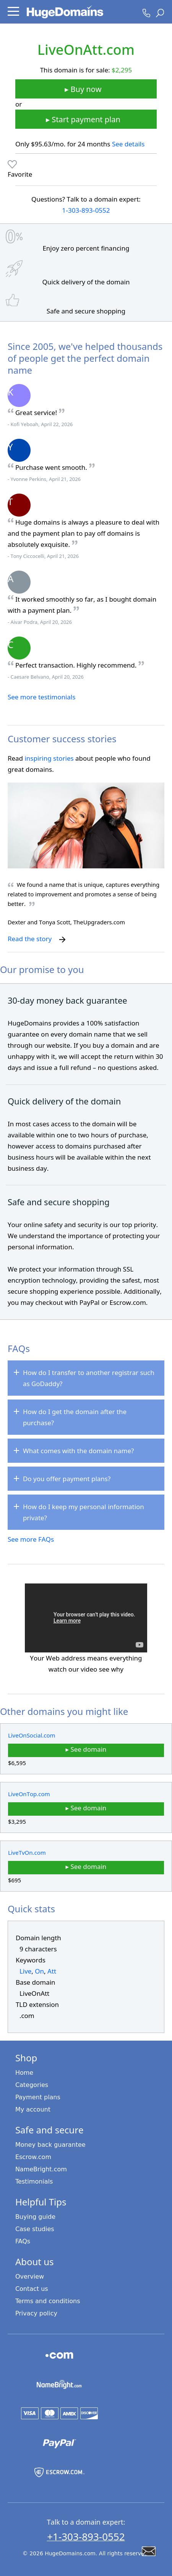Image resolution: width=172 pixels, height=2576 pixels.
Task: Expand 'Do you offer payment plans?' FAQ
Action: tap(86, 1478)
